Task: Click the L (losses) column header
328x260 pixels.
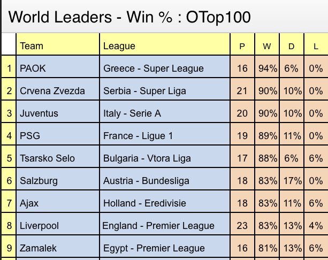Action: (x=316, y=46)
